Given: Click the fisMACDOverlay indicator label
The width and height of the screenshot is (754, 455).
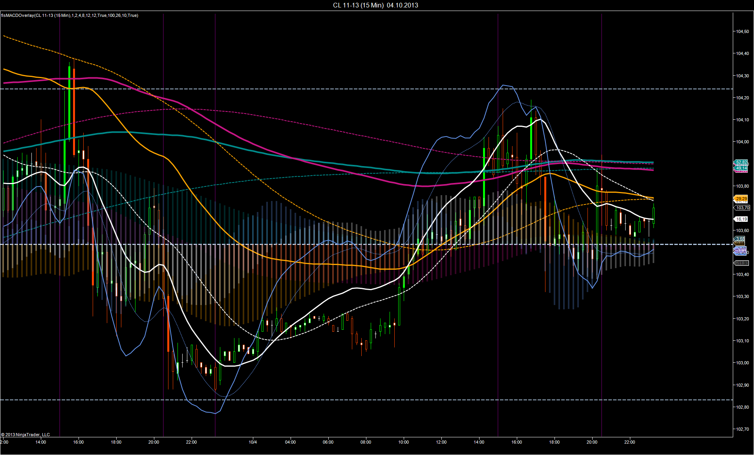Looking at the screenshot, I should coord(70,15).
